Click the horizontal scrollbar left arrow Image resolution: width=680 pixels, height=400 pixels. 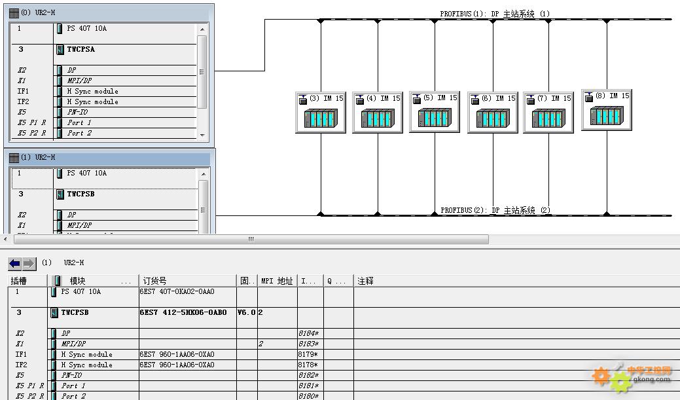pyautogui.click(x=5, y=239)
